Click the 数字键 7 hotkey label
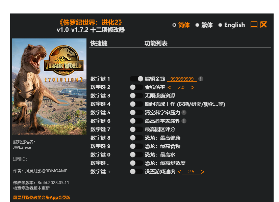Image resolution: width=279 pixels, height=202 pixels. tap(100, 129)
